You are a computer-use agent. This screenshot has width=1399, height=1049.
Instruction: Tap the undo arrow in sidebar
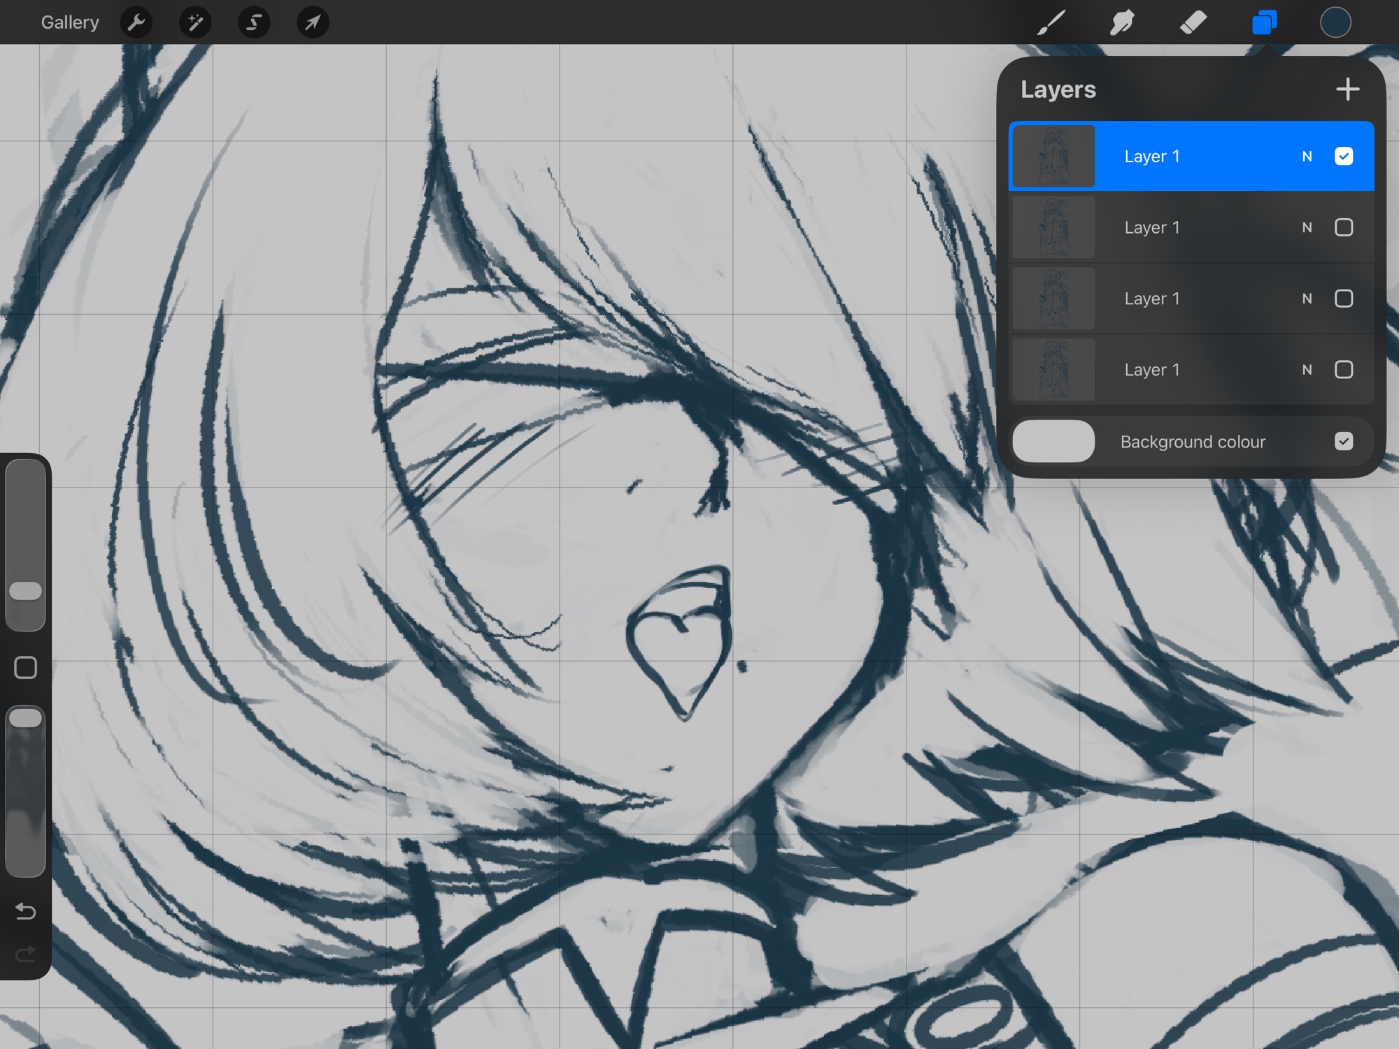click(x=26, y=911)
